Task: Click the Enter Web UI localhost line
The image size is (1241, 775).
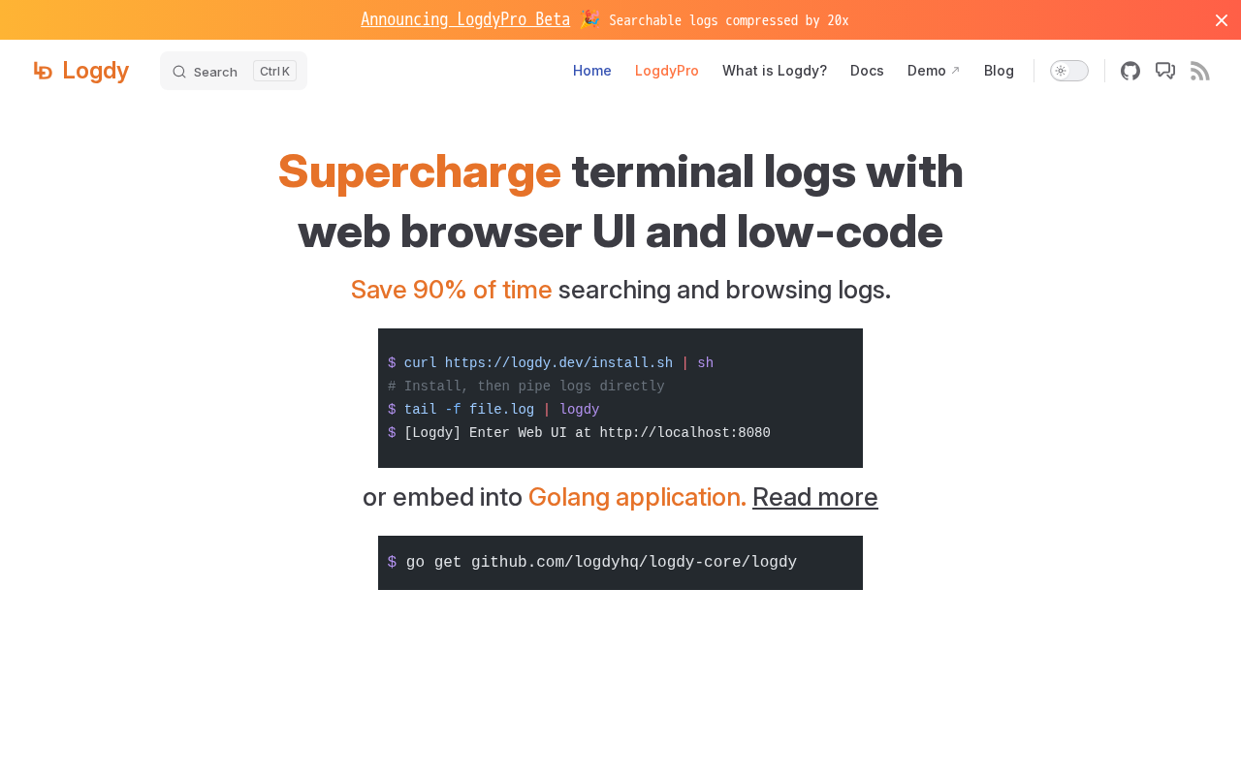Action: 579,433
